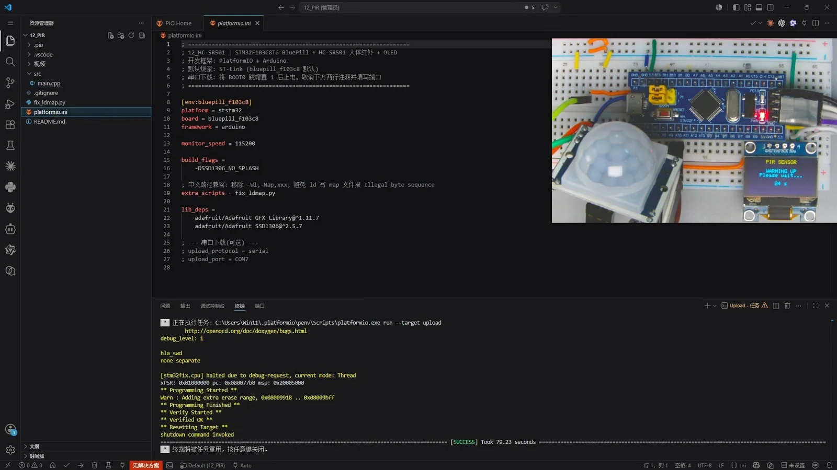Toggle the panel maximized size
Screen dimensions: 837x470
816,306
